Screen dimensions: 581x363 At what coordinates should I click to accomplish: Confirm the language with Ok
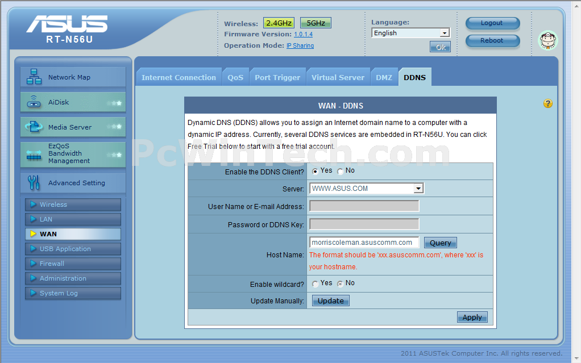[440, 47]
